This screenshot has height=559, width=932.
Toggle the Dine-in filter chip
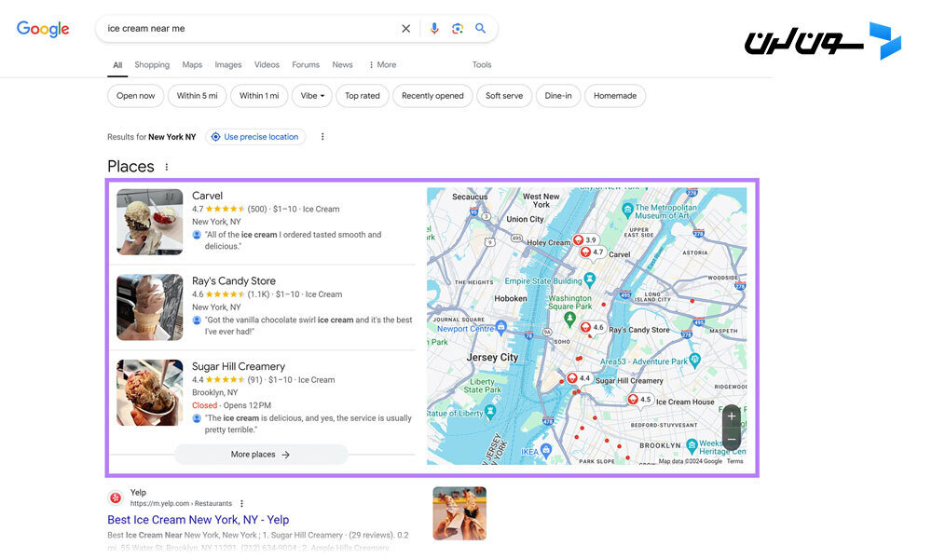558,96
